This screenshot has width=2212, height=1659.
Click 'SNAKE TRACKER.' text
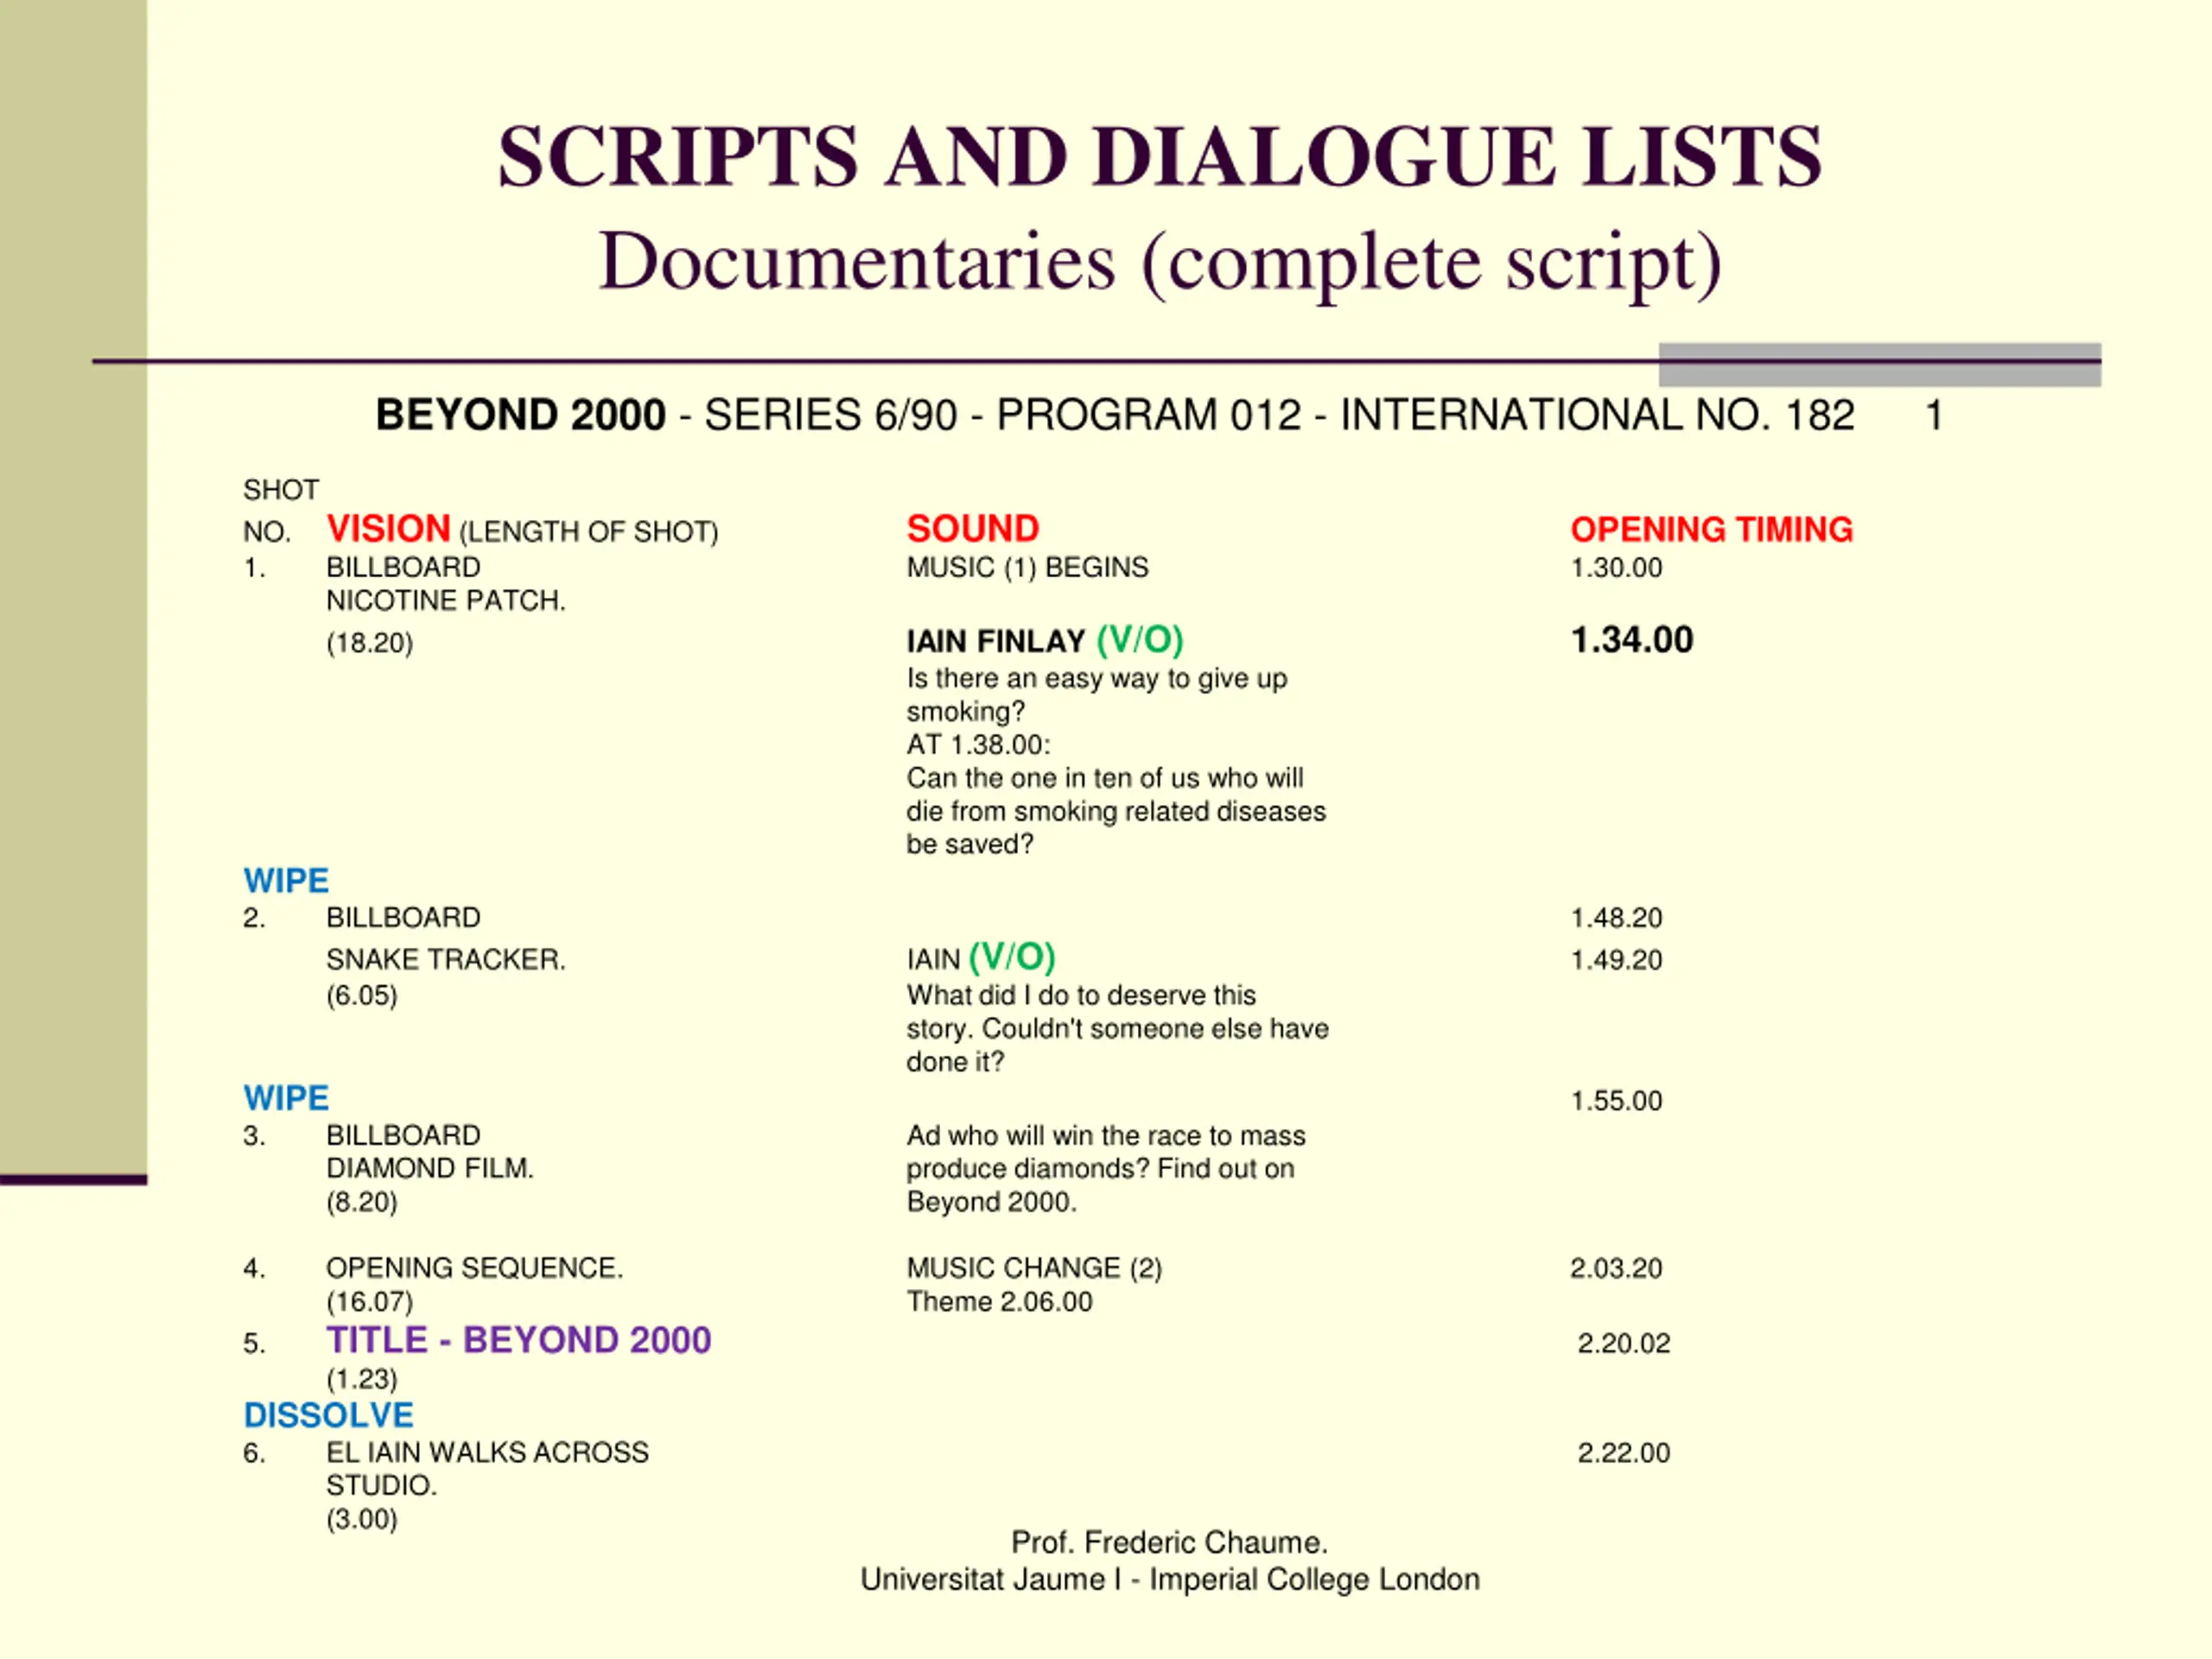(446, 960)
